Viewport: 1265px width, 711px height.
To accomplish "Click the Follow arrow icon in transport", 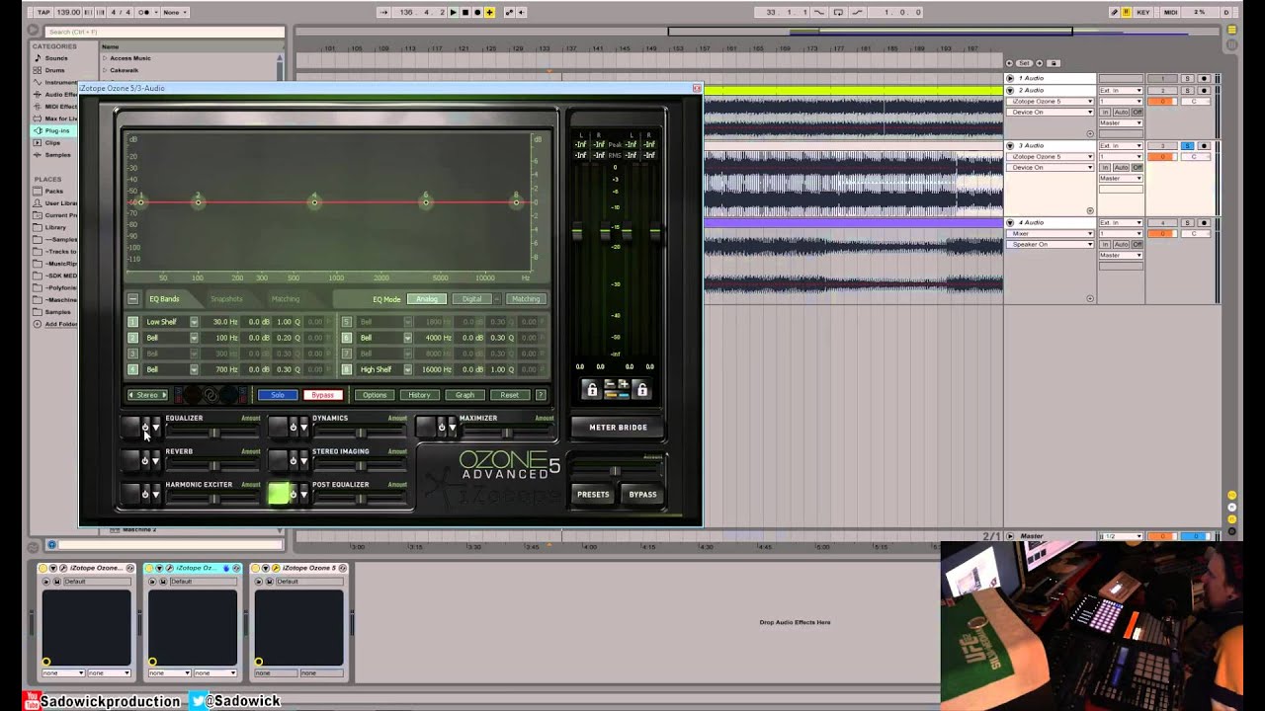I will tap(383, 12).
